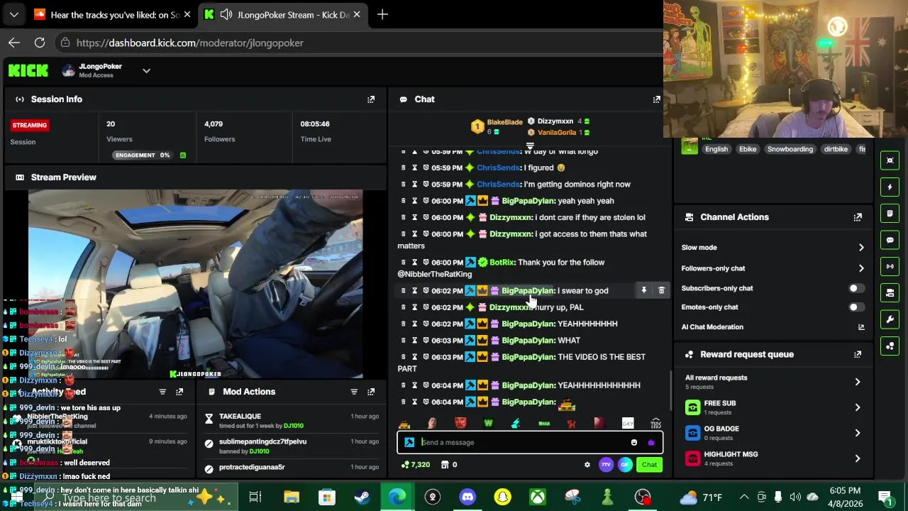Toggle Emotes-only chat
The height and width of the screenshot is (511, 908).
(x=857, y=307)
